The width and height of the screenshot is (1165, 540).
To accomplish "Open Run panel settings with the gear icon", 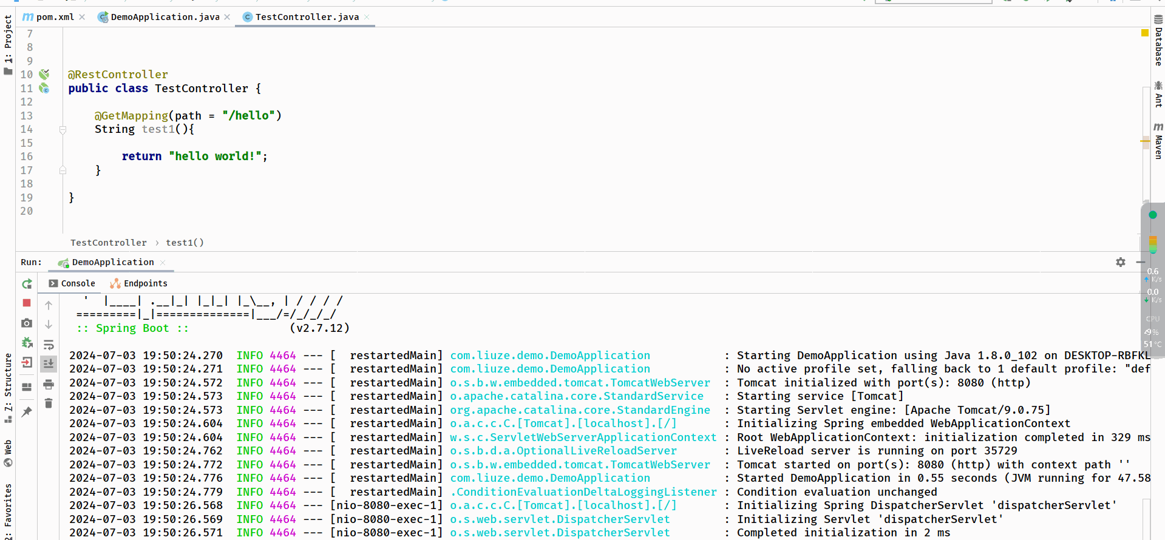I will pyautogui.click(x=1121, y=262).
